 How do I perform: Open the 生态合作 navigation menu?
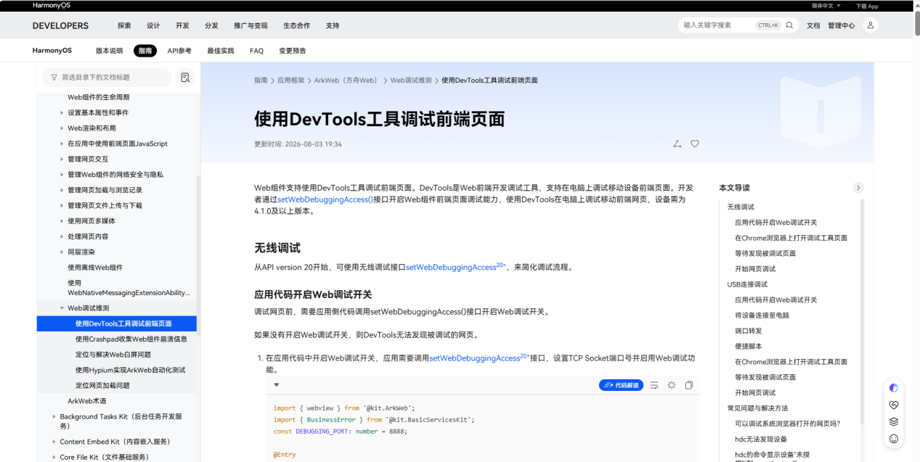(296, 25)
